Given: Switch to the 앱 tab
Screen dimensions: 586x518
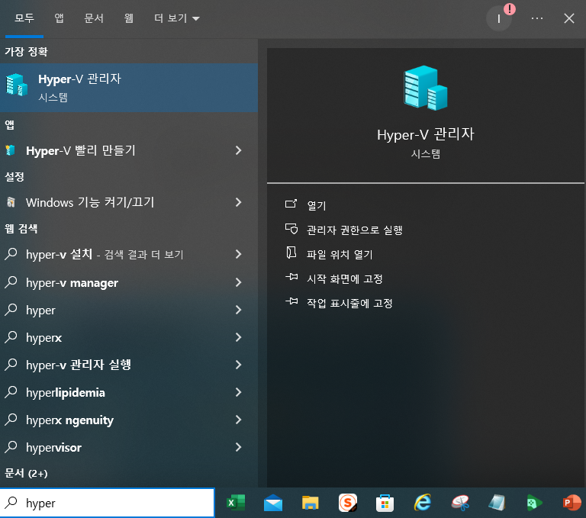Looking at the screenshot, I should click(x=59, y=18).
